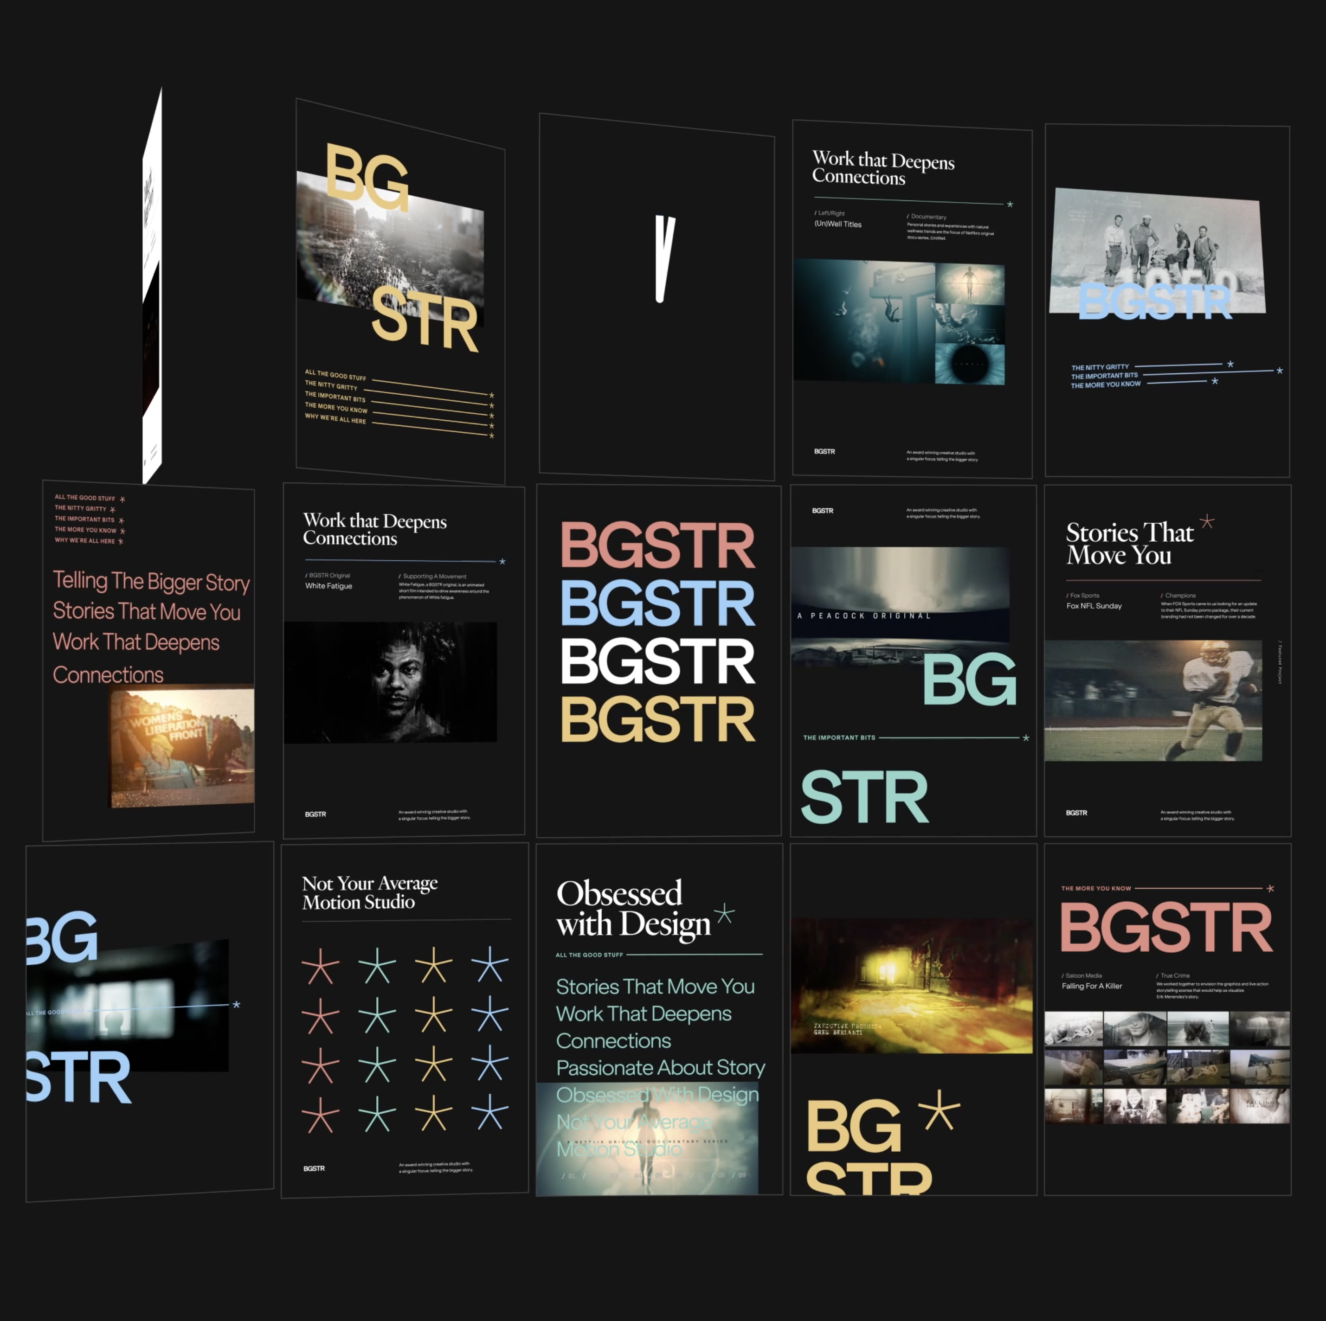The height and width of the screenshot is (1321, 1326).
Task: Click '(Un)Well Titles' label
Action: (x=838, y=224)
